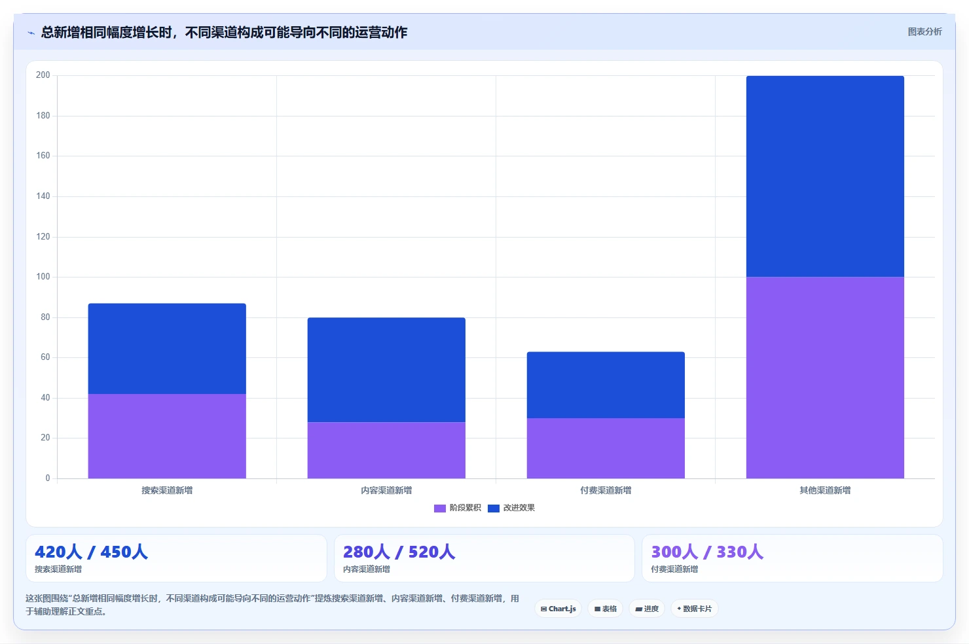Click the Chart.js tag
The width and height of the screenshot is (969, 644).
point(558,609)
